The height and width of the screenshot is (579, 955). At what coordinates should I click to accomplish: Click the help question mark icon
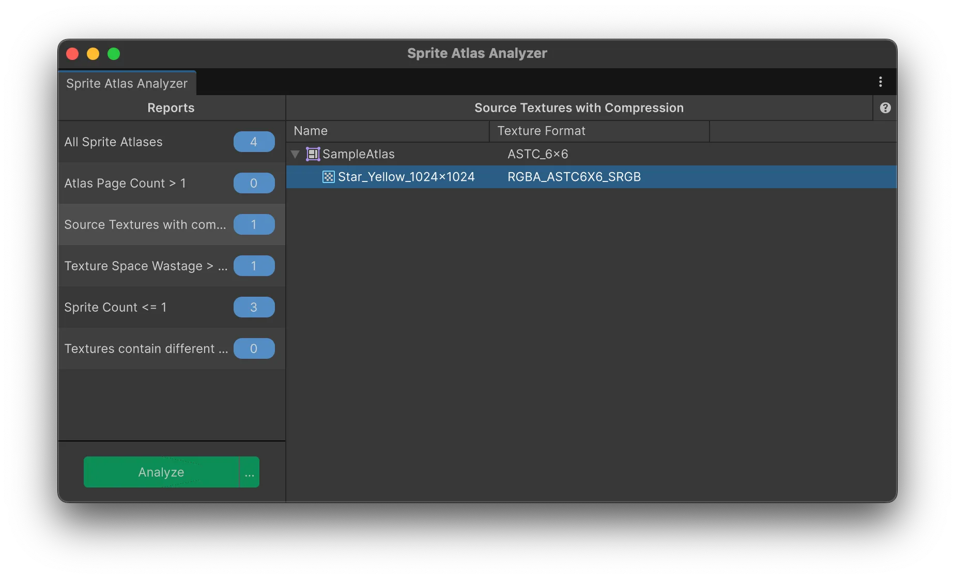pyautogui.click(x=885, y=108)
